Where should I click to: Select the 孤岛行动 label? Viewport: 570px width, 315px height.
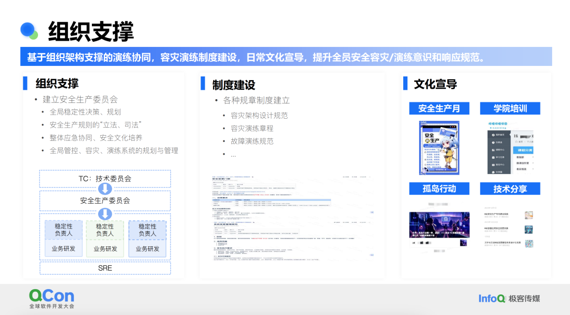(439, 188)
